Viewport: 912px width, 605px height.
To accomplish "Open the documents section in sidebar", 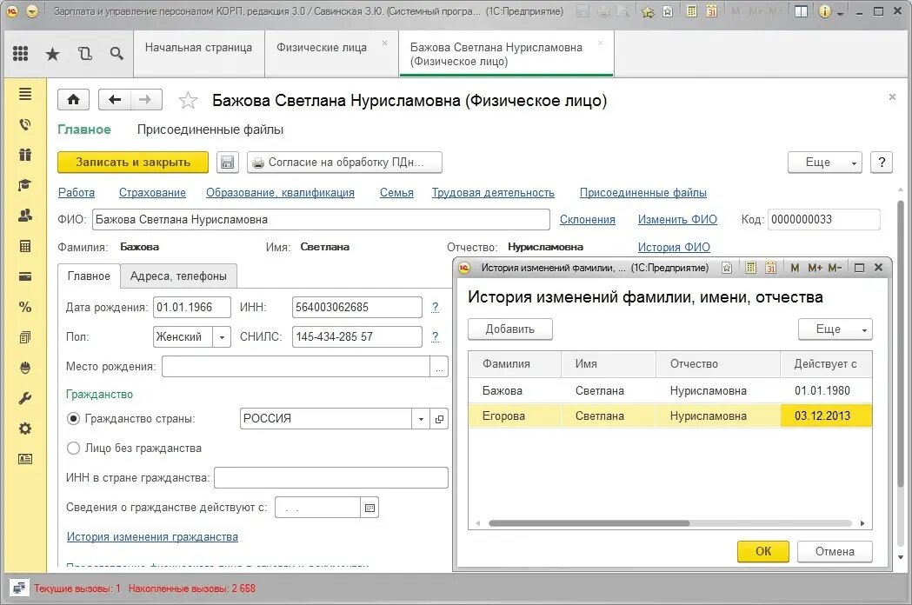I will tap(25, 337).
